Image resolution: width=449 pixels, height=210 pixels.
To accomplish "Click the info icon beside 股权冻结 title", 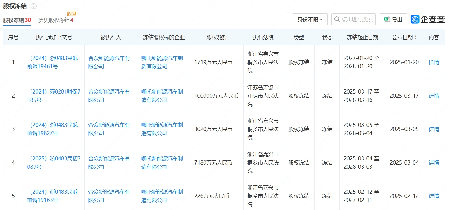I will [34, 6].
